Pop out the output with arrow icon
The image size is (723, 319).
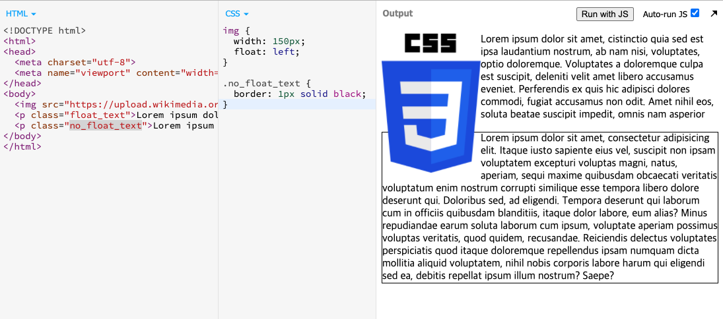pos(714,14)
